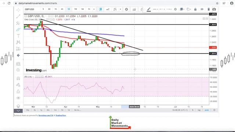Reload the page in the browser
This screenshot has height=132, width=235.
(x=9, y=3)
